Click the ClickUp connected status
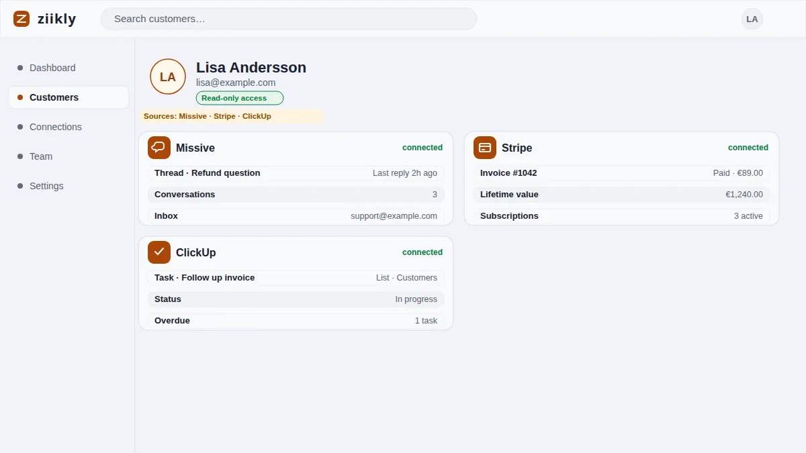Image resolution: width=806 pixels, height=453 pixels. pos(422,252)
